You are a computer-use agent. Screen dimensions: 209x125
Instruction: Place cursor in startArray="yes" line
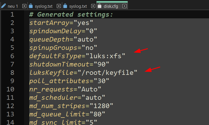(61, 23)
